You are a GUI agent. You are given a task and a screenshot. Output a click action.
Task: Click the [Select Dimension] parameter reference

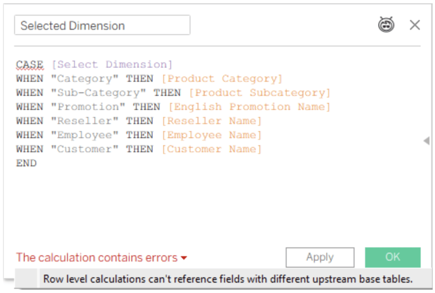(x=112, y=65)
